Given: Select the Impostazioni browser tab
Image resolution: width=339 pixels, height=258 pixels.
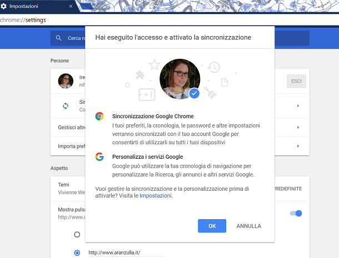Looking at the screenshot, I should pos(38,6).
